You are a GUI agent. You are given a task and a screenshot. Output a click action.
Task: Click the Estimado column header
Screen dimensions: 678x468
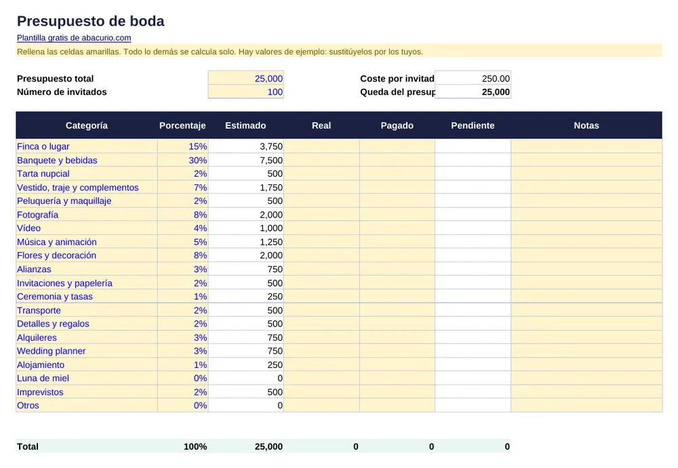(245, 125)
